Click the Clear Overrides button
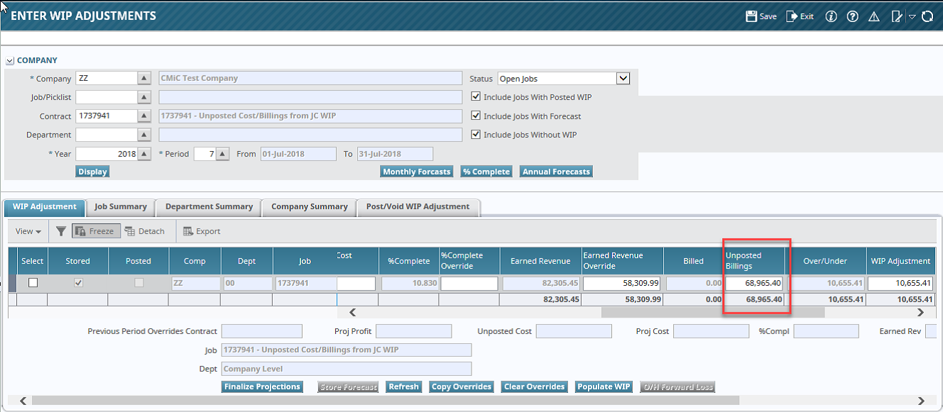This screenshot has height=412, width=943. tap(534, 386)
